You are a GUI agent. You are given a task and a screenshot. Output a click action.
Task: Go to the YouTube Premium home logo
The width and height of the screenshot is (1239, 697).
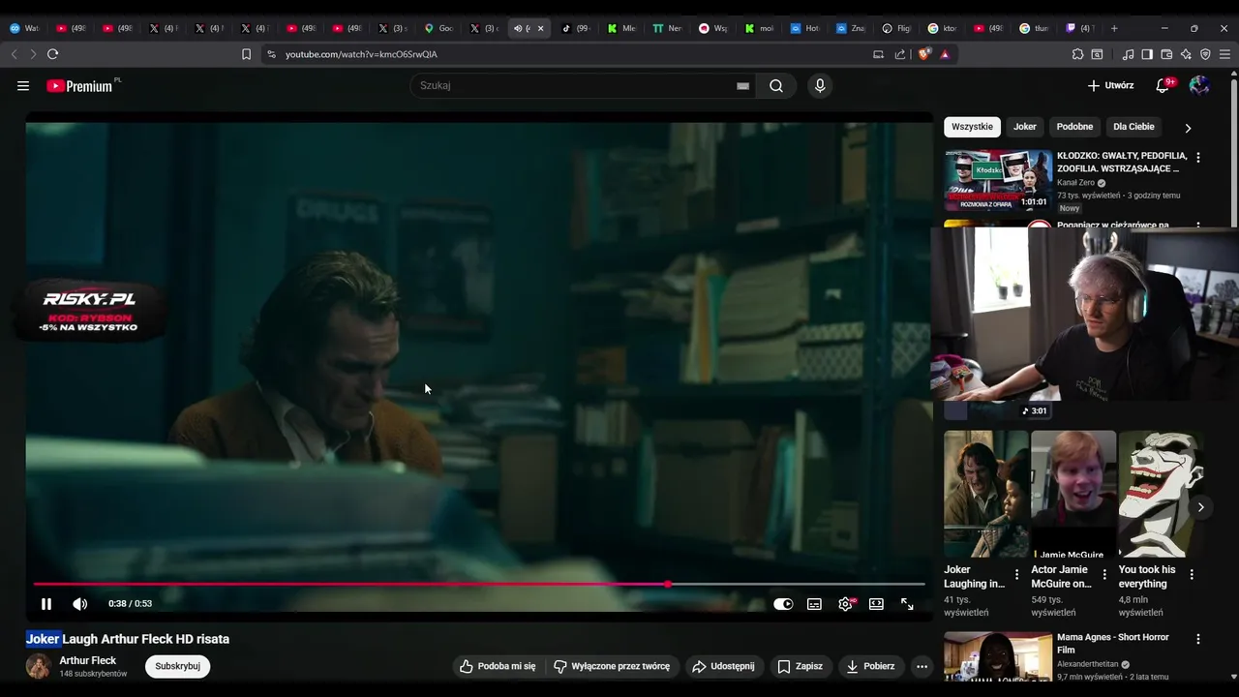80,86
